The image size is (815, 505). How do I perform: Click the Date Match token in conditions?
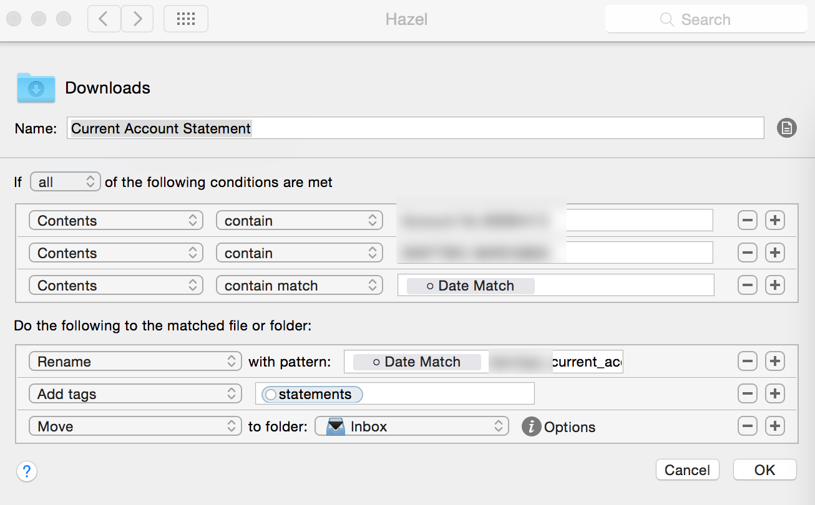pos(471,286)
